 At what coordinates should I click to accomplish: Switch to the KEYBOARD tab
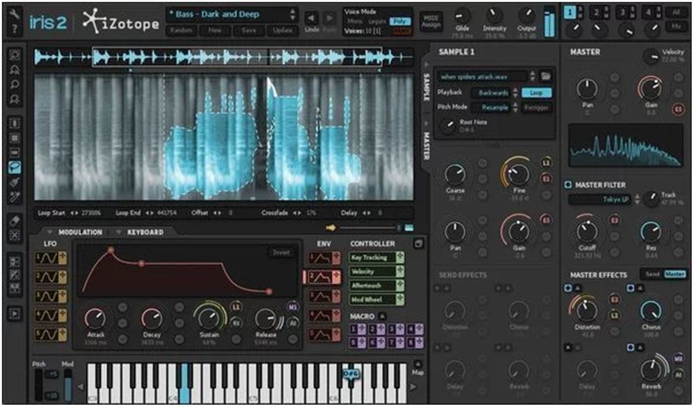(145, 232)
